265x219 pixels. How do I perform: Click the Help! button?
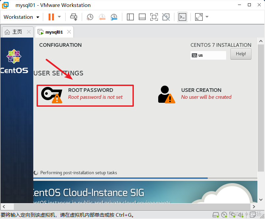tap(241, 54)
